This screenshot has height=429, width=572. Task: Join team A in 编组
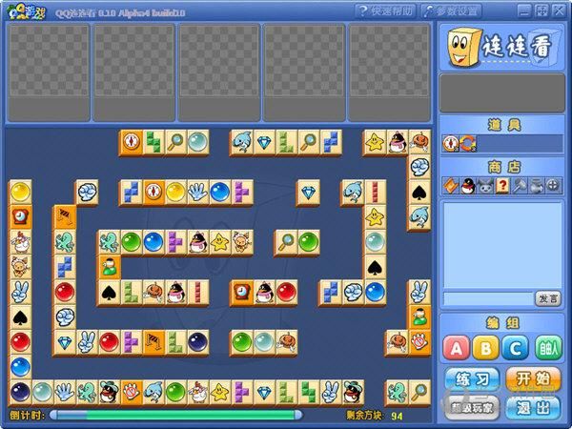457,348
